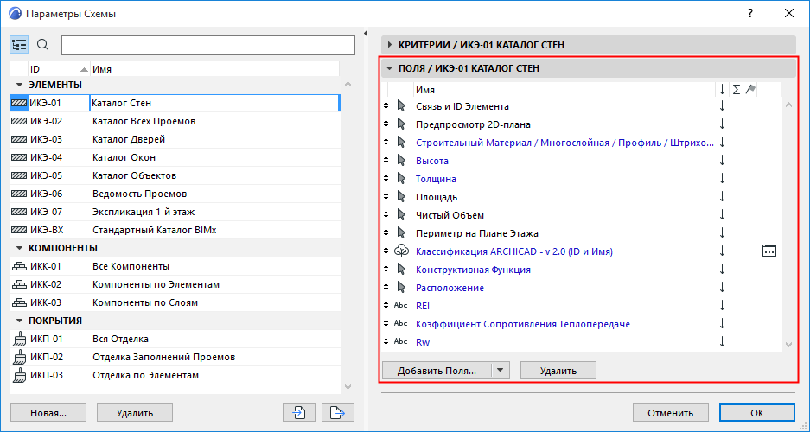Select the Чистый Объем field
The image size is (810, 432).
click(x=581, y=215)
